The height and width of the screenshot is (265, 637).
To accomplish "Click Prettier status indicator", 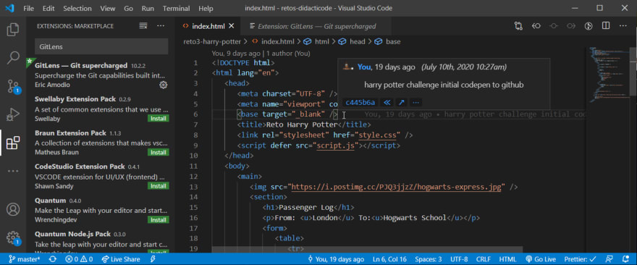I will pyautogui.click(x=580, y=259).
